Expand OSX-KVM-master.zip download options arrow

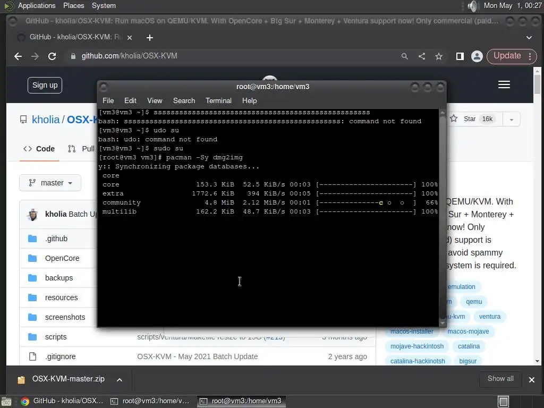(x=120, y=380)
